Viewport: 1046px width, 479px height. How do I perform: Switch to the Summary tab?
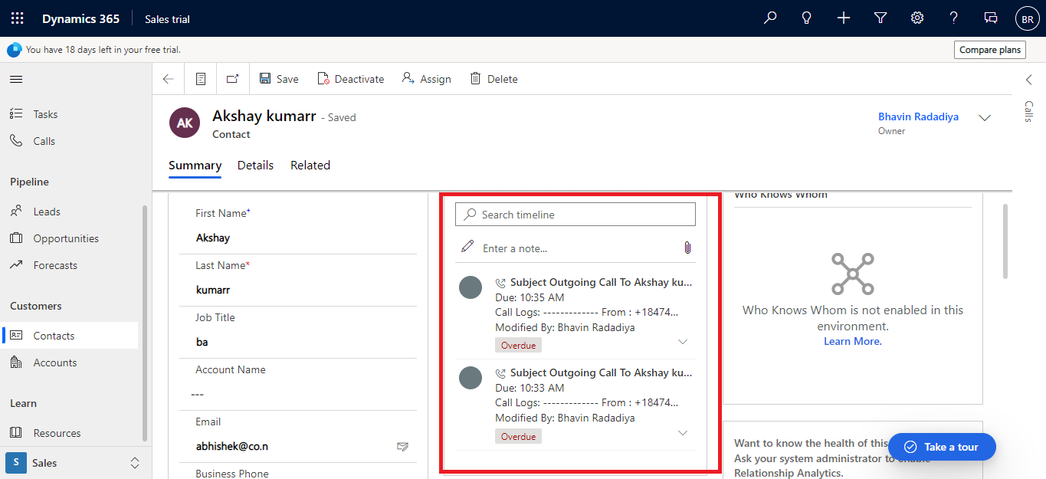pos(195,165)
